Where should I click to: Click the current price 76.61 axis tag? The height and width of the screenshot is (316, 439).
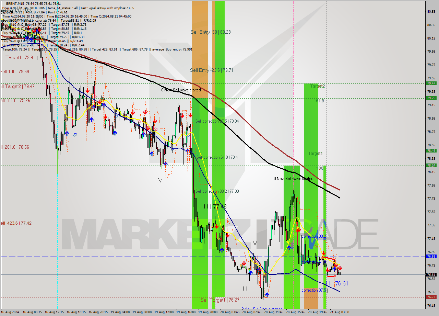click(x=431, y=274)
